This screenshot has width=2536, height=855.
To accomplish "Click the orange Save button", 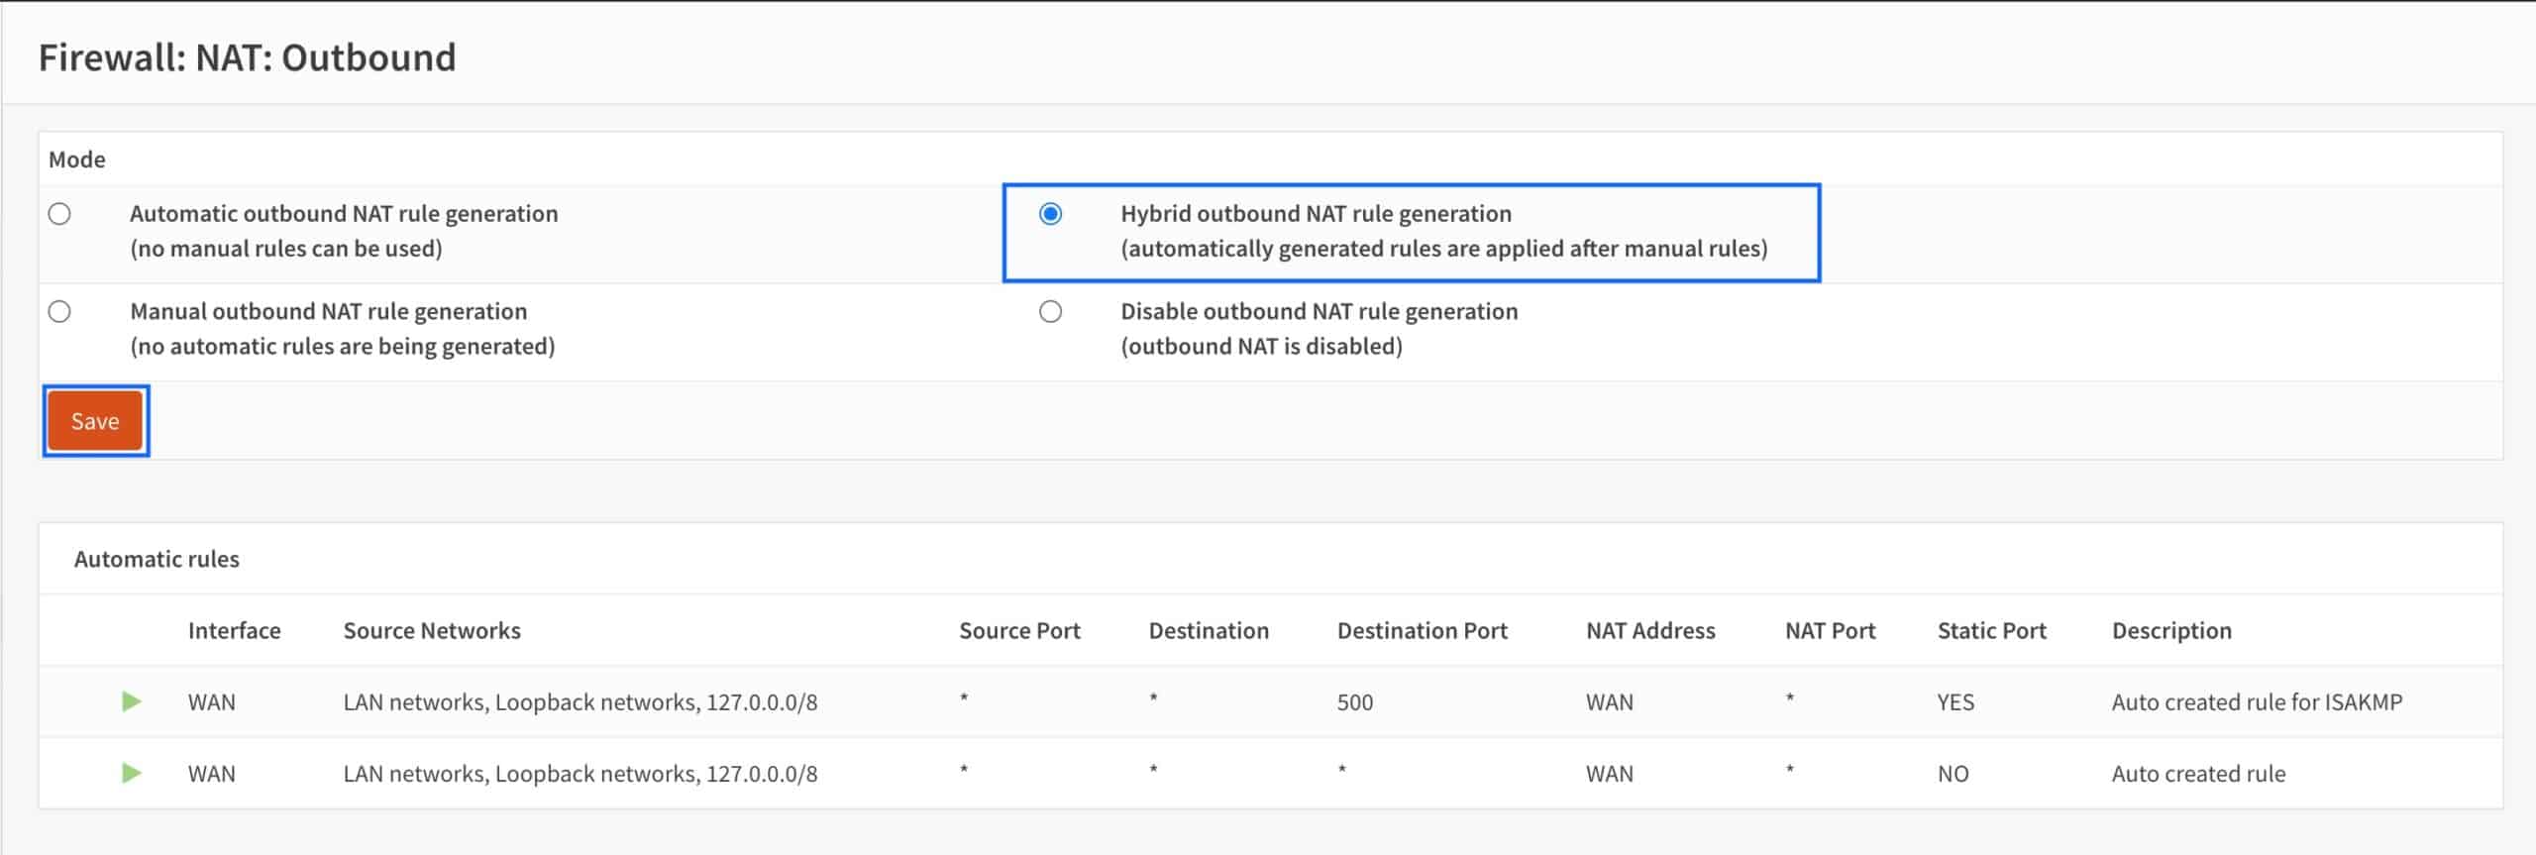I will pos(95,421).
